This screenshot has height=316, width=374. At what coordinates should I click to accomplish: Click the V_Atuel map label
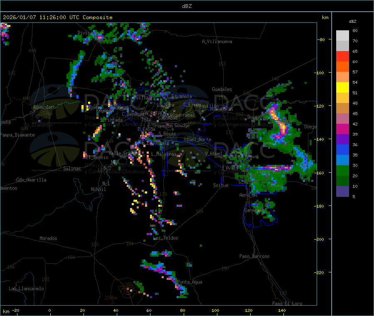(x=214, y=154)
